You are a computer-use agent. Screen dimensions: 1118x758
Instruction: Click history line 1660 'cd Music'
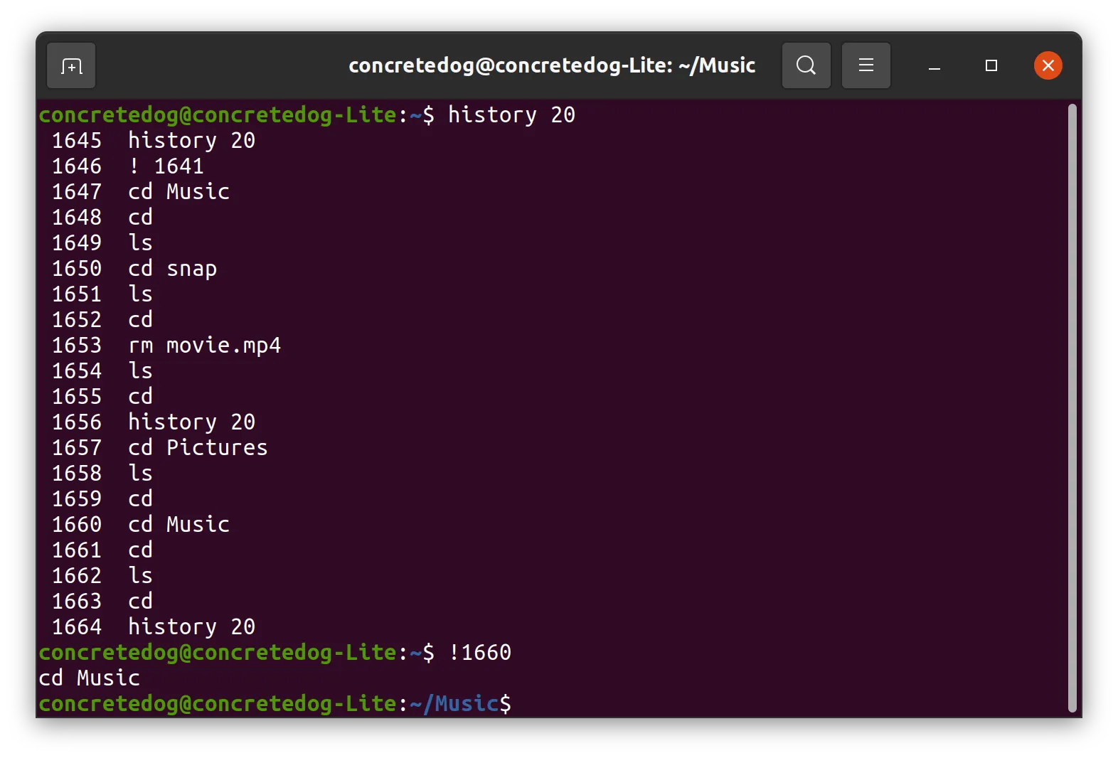pyautogui.click(x=141, y=525)
